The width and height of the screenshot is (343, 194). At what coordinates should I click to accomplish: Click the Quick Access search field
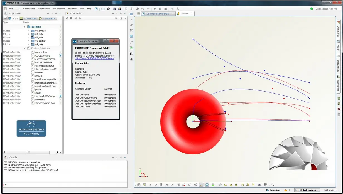[x=327, y=9]
